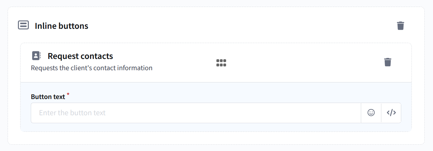Click the Request contacts address book icon
The width and height of the screenshot is (433, 151).
(x=36, y=56)
